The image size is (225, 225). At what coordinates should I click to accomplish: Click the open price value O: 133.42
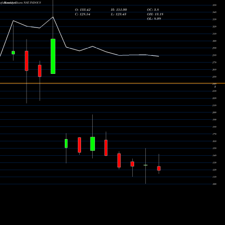point(83,10)
